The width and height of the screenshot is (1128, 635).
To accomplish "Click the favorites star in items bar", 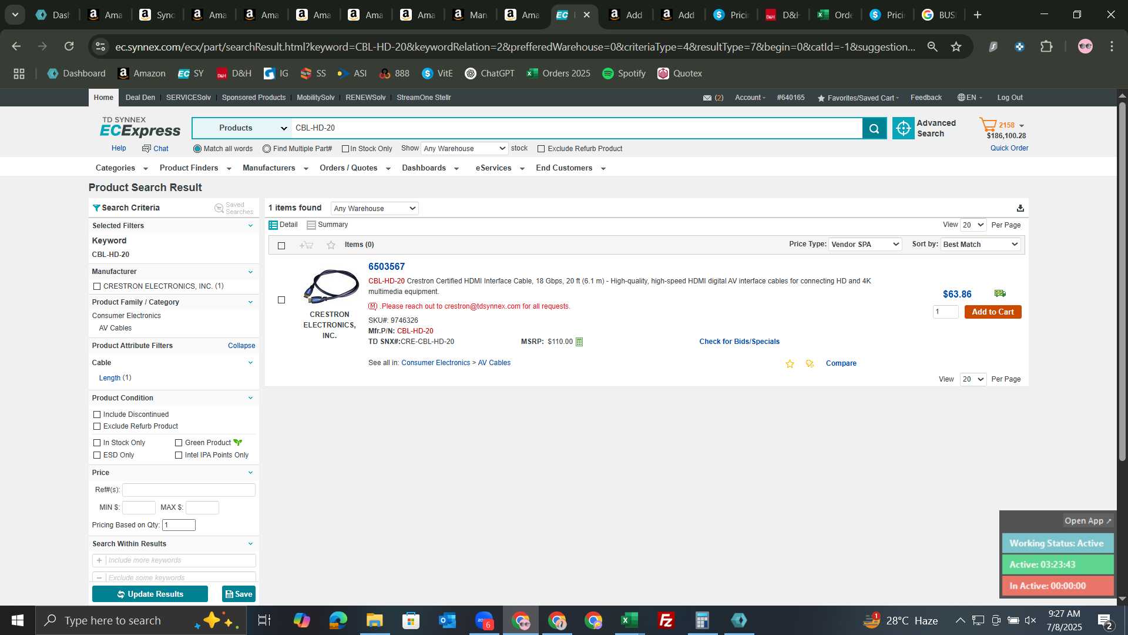I will (331, 245).
